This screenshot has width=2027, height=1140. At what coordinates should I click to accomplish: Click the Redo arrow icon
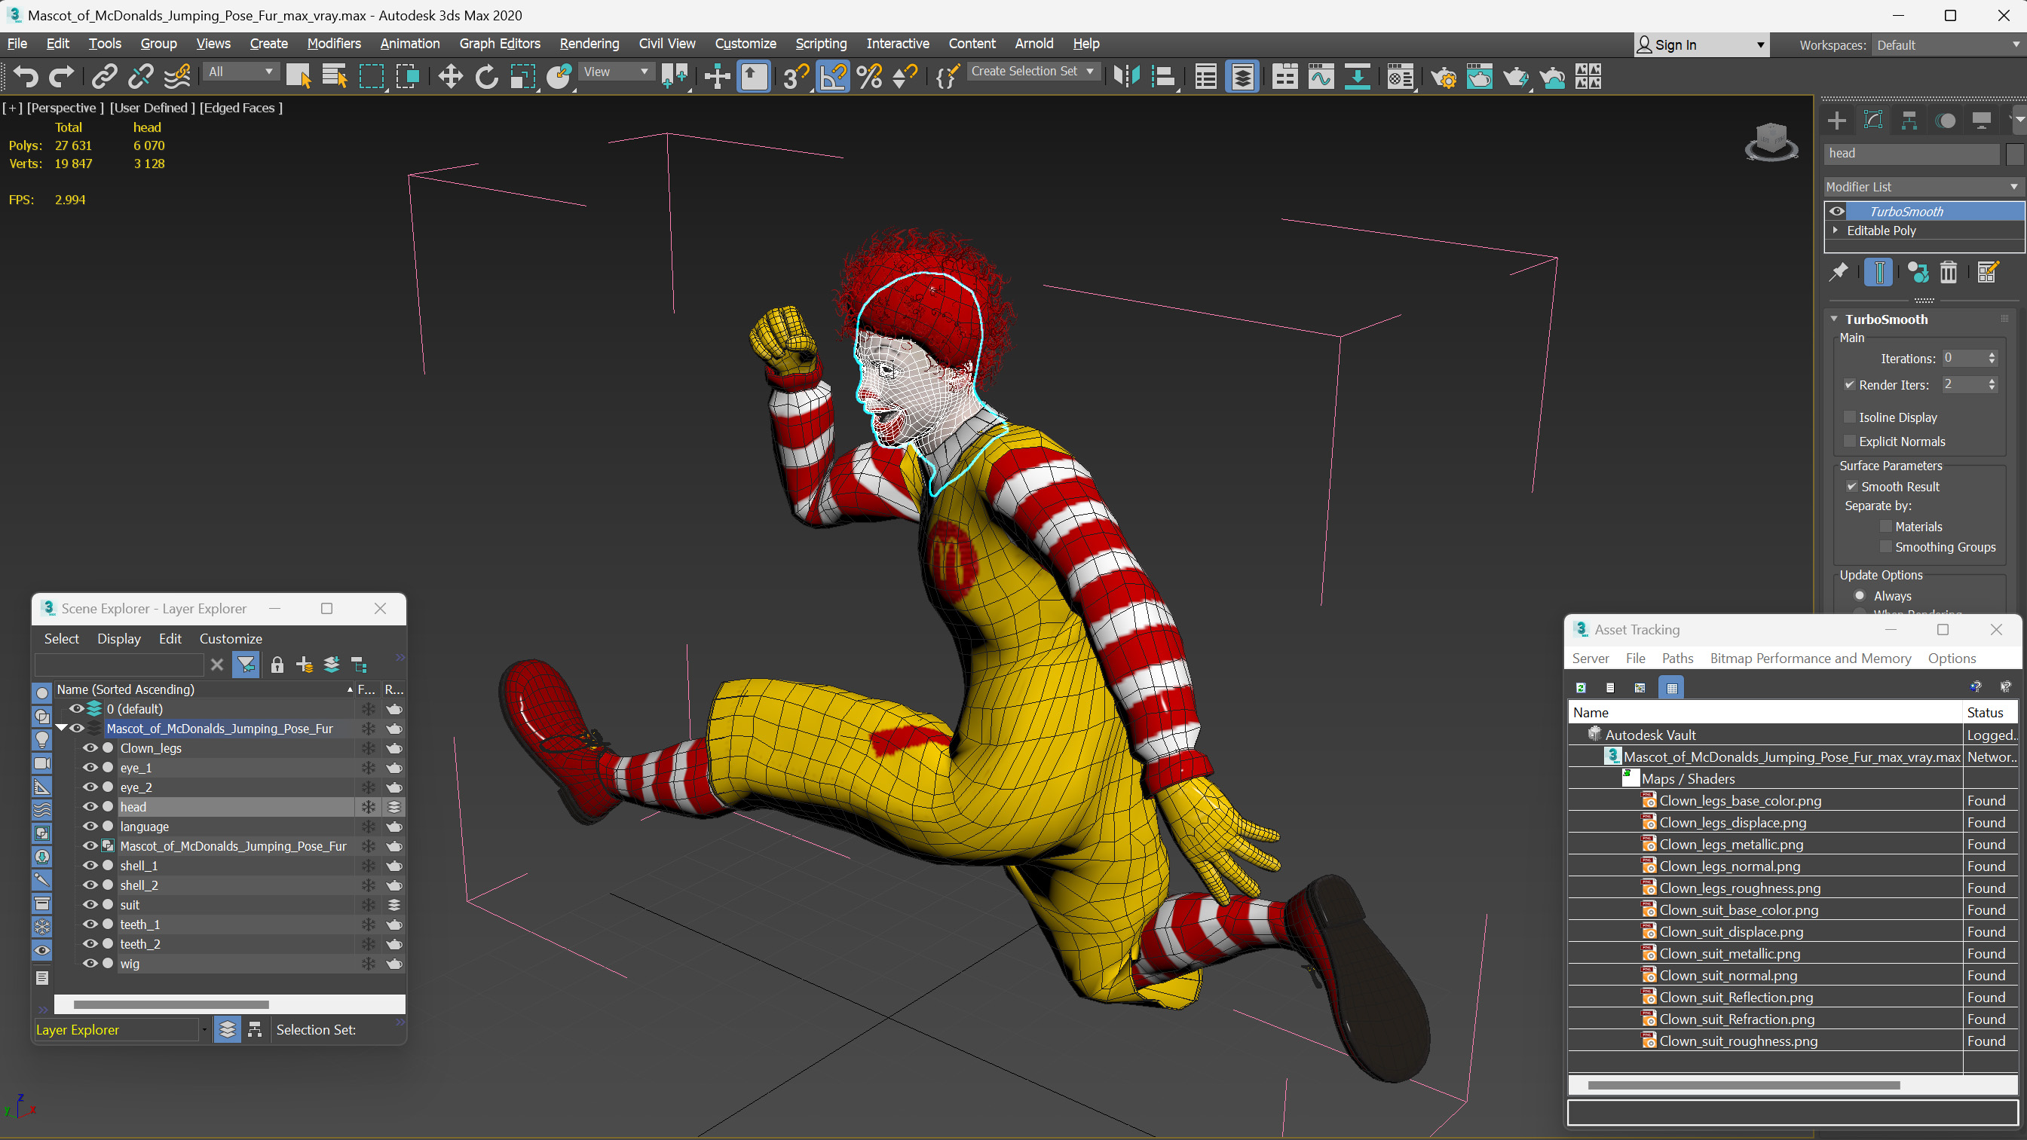61,76
